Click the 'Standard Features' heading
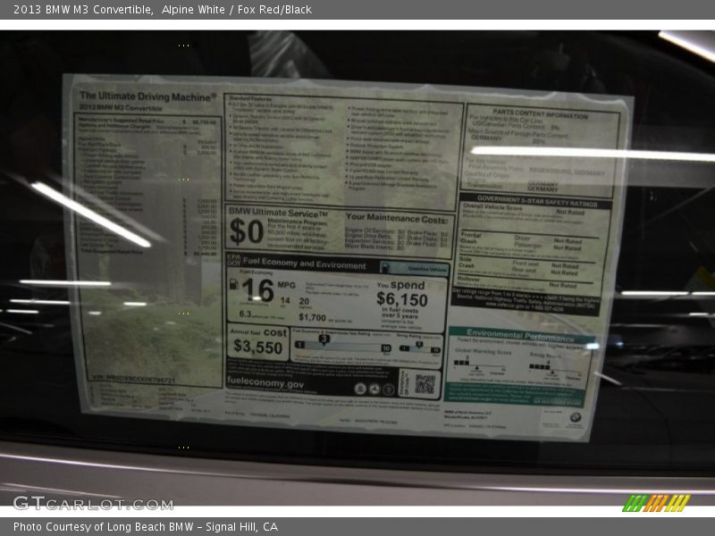The width and height of the screenshot is (715, 536). pyautogui.click(x=250, y=98)
